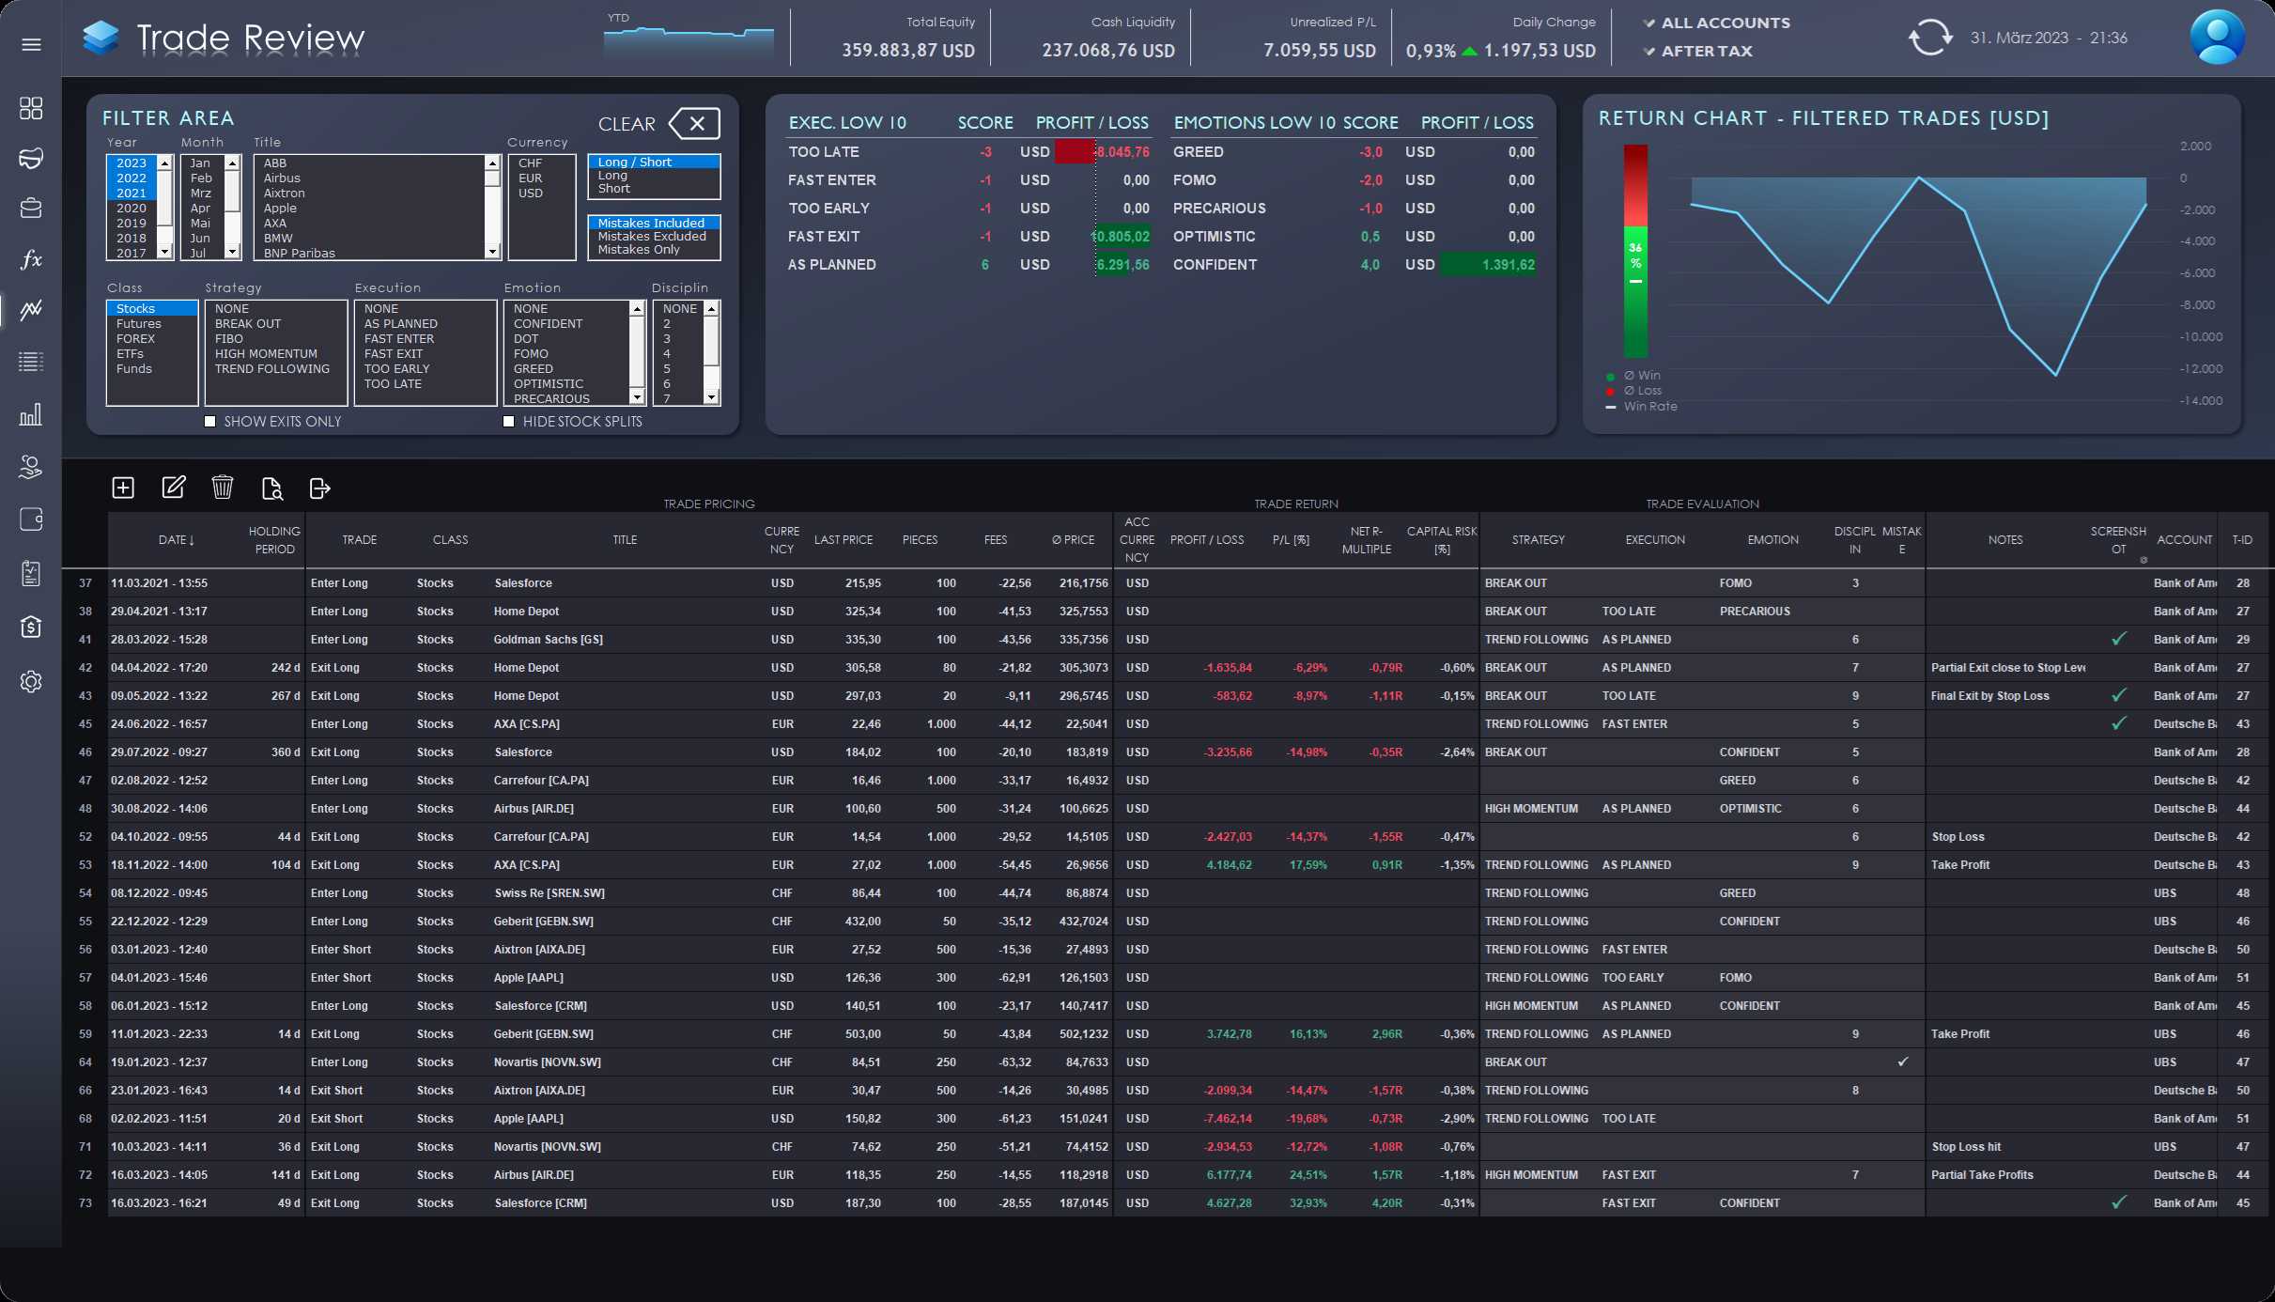The image size is (2275, 1302).
Task: Select the trade review chart-line sidebar icon
Action: [x=31, y=310]
